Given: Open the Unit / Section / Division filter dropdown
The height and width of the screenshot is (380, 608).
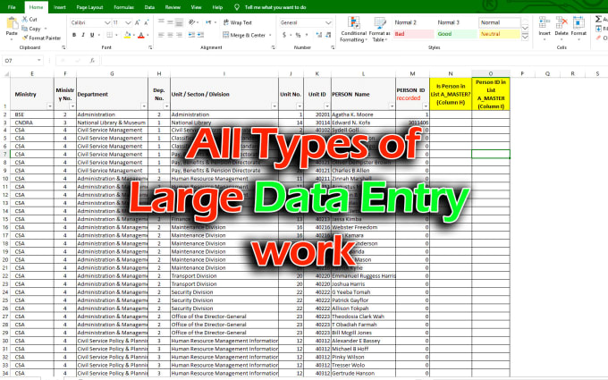Looking at the screenshot, I should pos(274,106).
